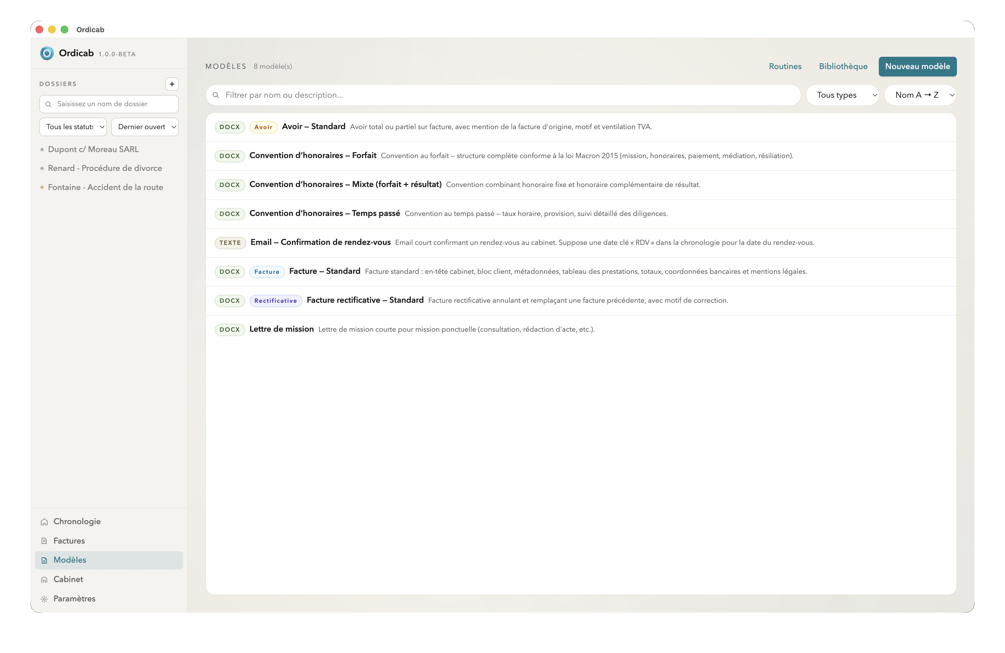Click orange status dot beside Fontaine dossier
The height and width of the screenshot is (653, 1005).
click(42, 188)
